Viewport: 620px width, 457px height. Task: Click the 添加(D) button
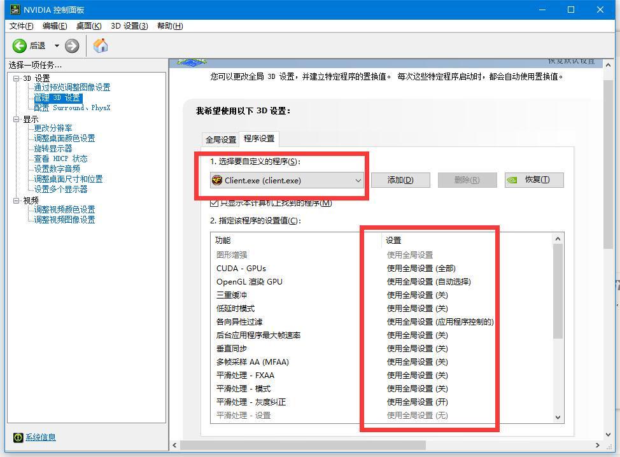(400, 179)
